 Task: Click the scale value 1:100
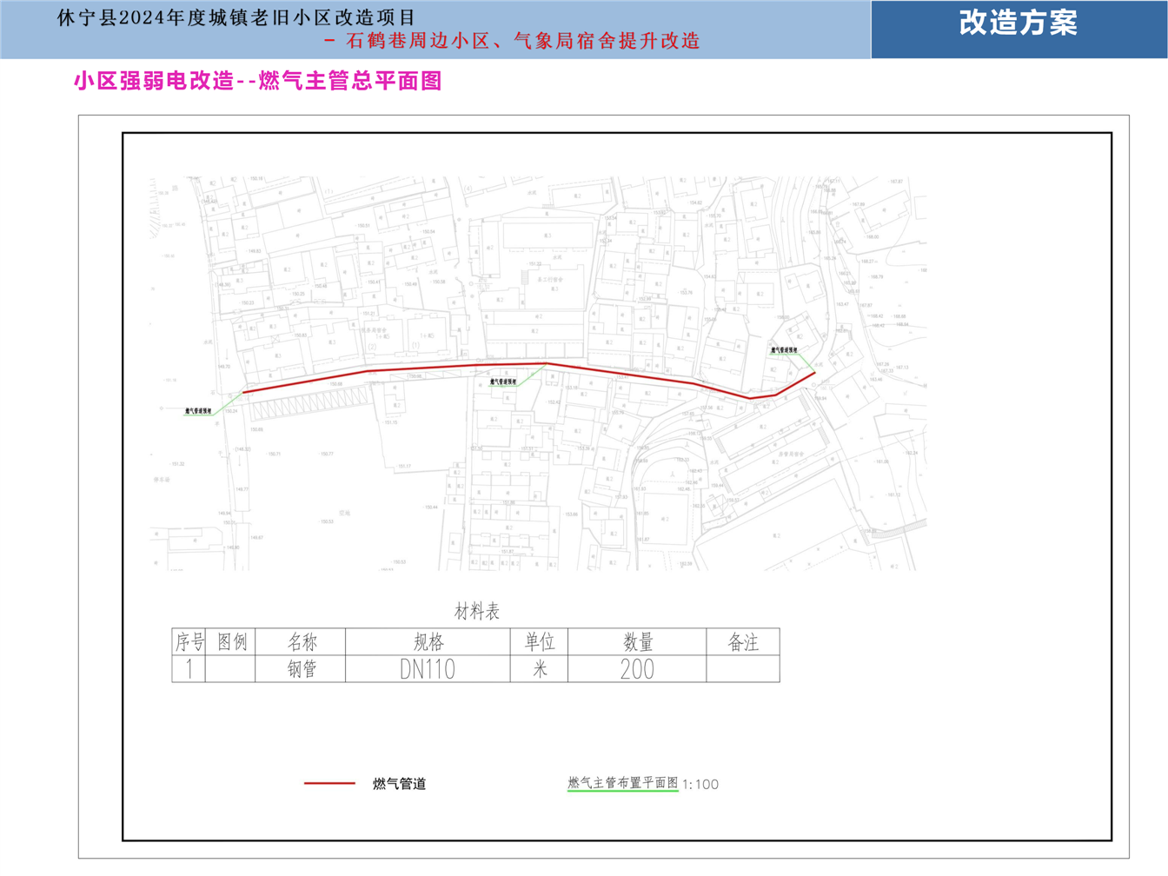coord(700,785)
